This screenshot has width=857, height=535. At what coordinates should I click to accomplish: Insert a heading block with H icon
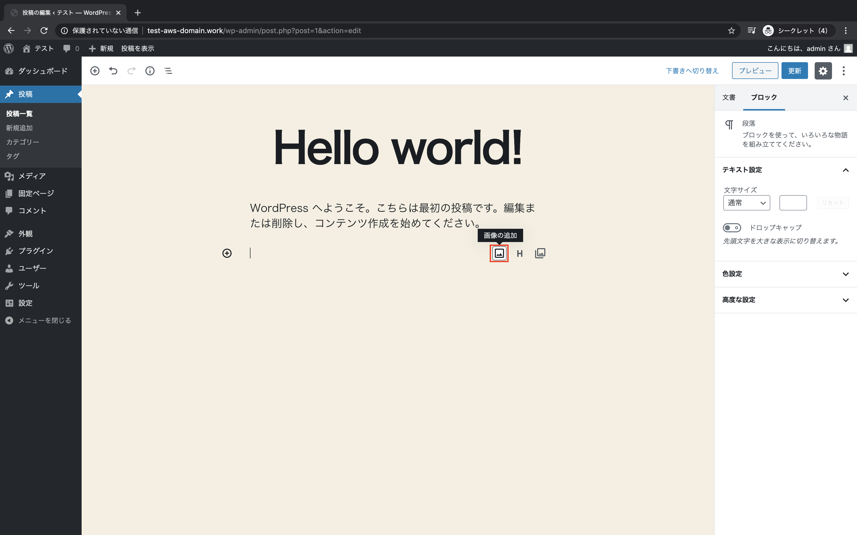(520, 253)
